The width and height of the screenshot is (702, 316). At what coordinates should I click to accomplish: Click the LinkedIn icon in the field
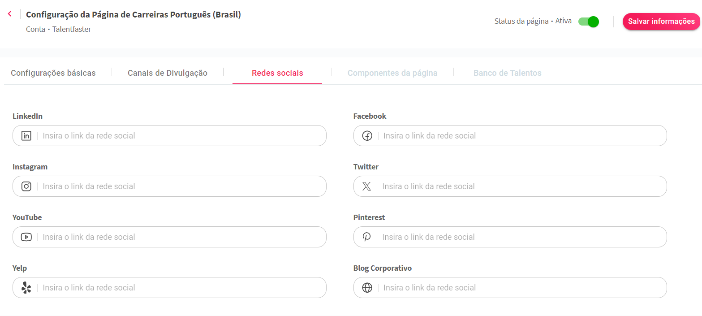(26, 136)
